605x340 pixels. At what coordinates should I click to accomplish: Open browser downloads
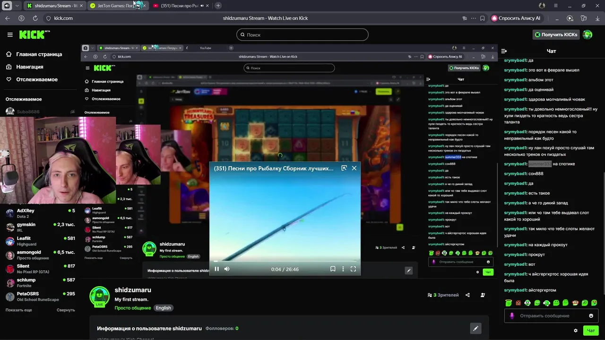(x=597, y=18)
